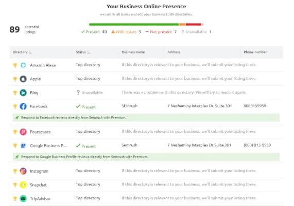Click the trophy icon in Apple row
The height and width of the screenshot is (206, 294).
15,79
